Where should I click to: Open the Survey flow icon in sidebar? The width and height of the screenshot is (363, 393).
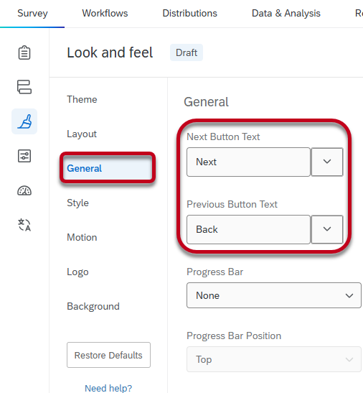point(24,87)
